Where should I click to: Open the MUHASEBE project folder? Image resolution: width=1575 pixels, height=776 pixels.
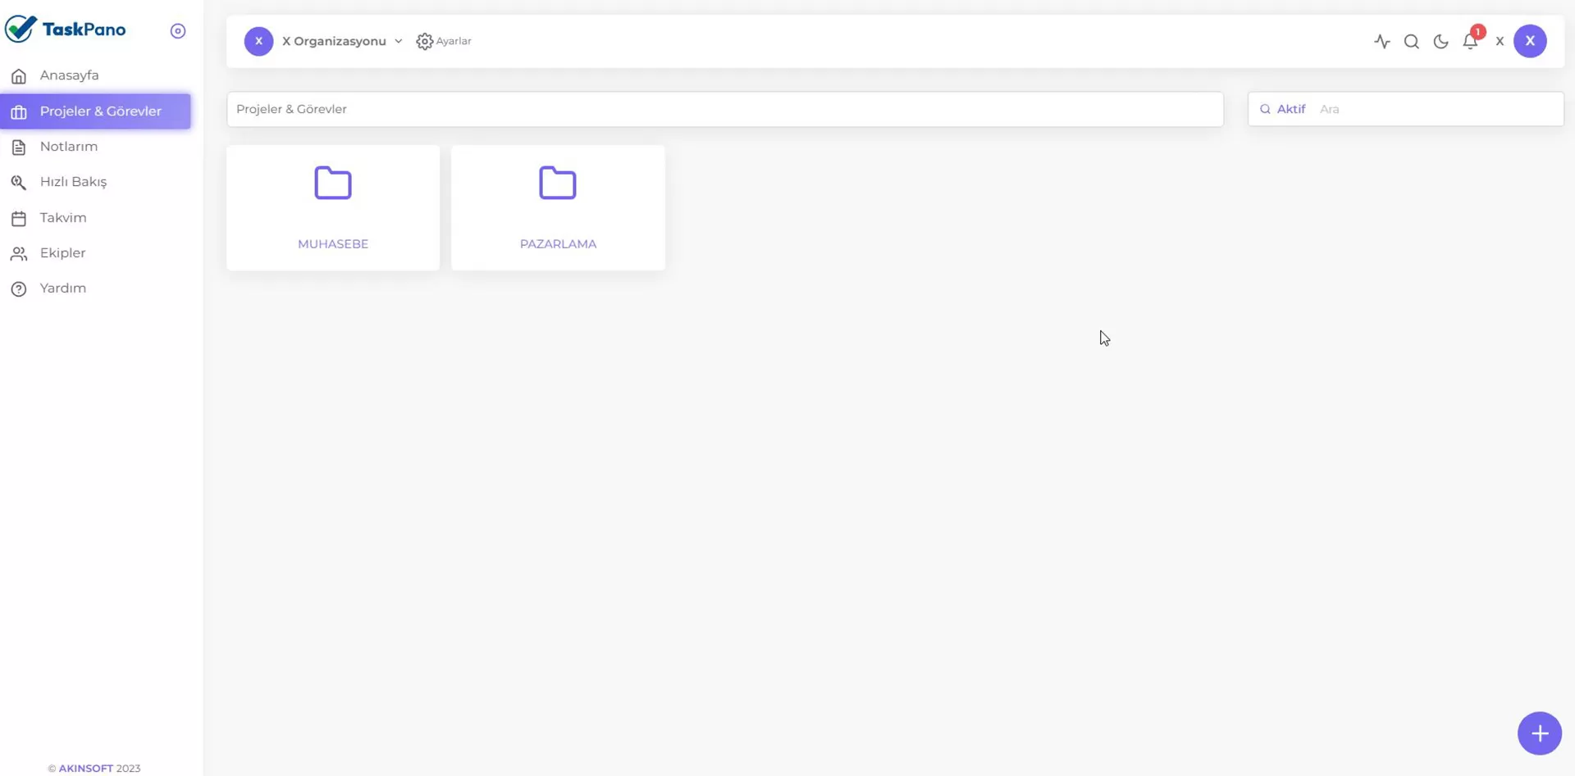333,207
